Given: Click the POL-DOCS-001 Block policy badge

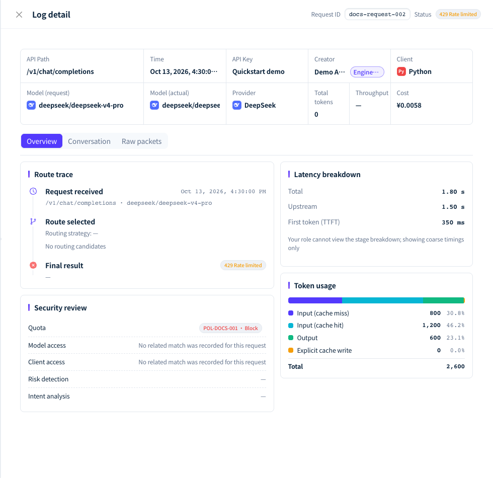Looking at the screenshot, I should click(x=230, y=328).
